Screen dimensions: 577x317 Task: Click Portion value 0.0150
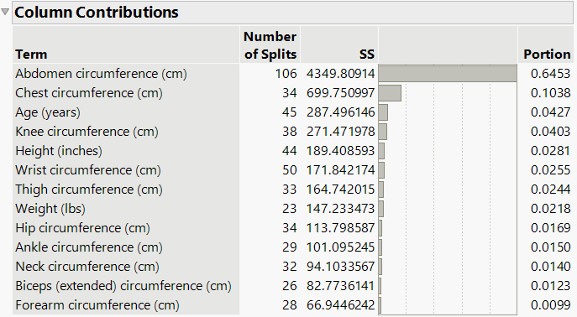(550, 247)
